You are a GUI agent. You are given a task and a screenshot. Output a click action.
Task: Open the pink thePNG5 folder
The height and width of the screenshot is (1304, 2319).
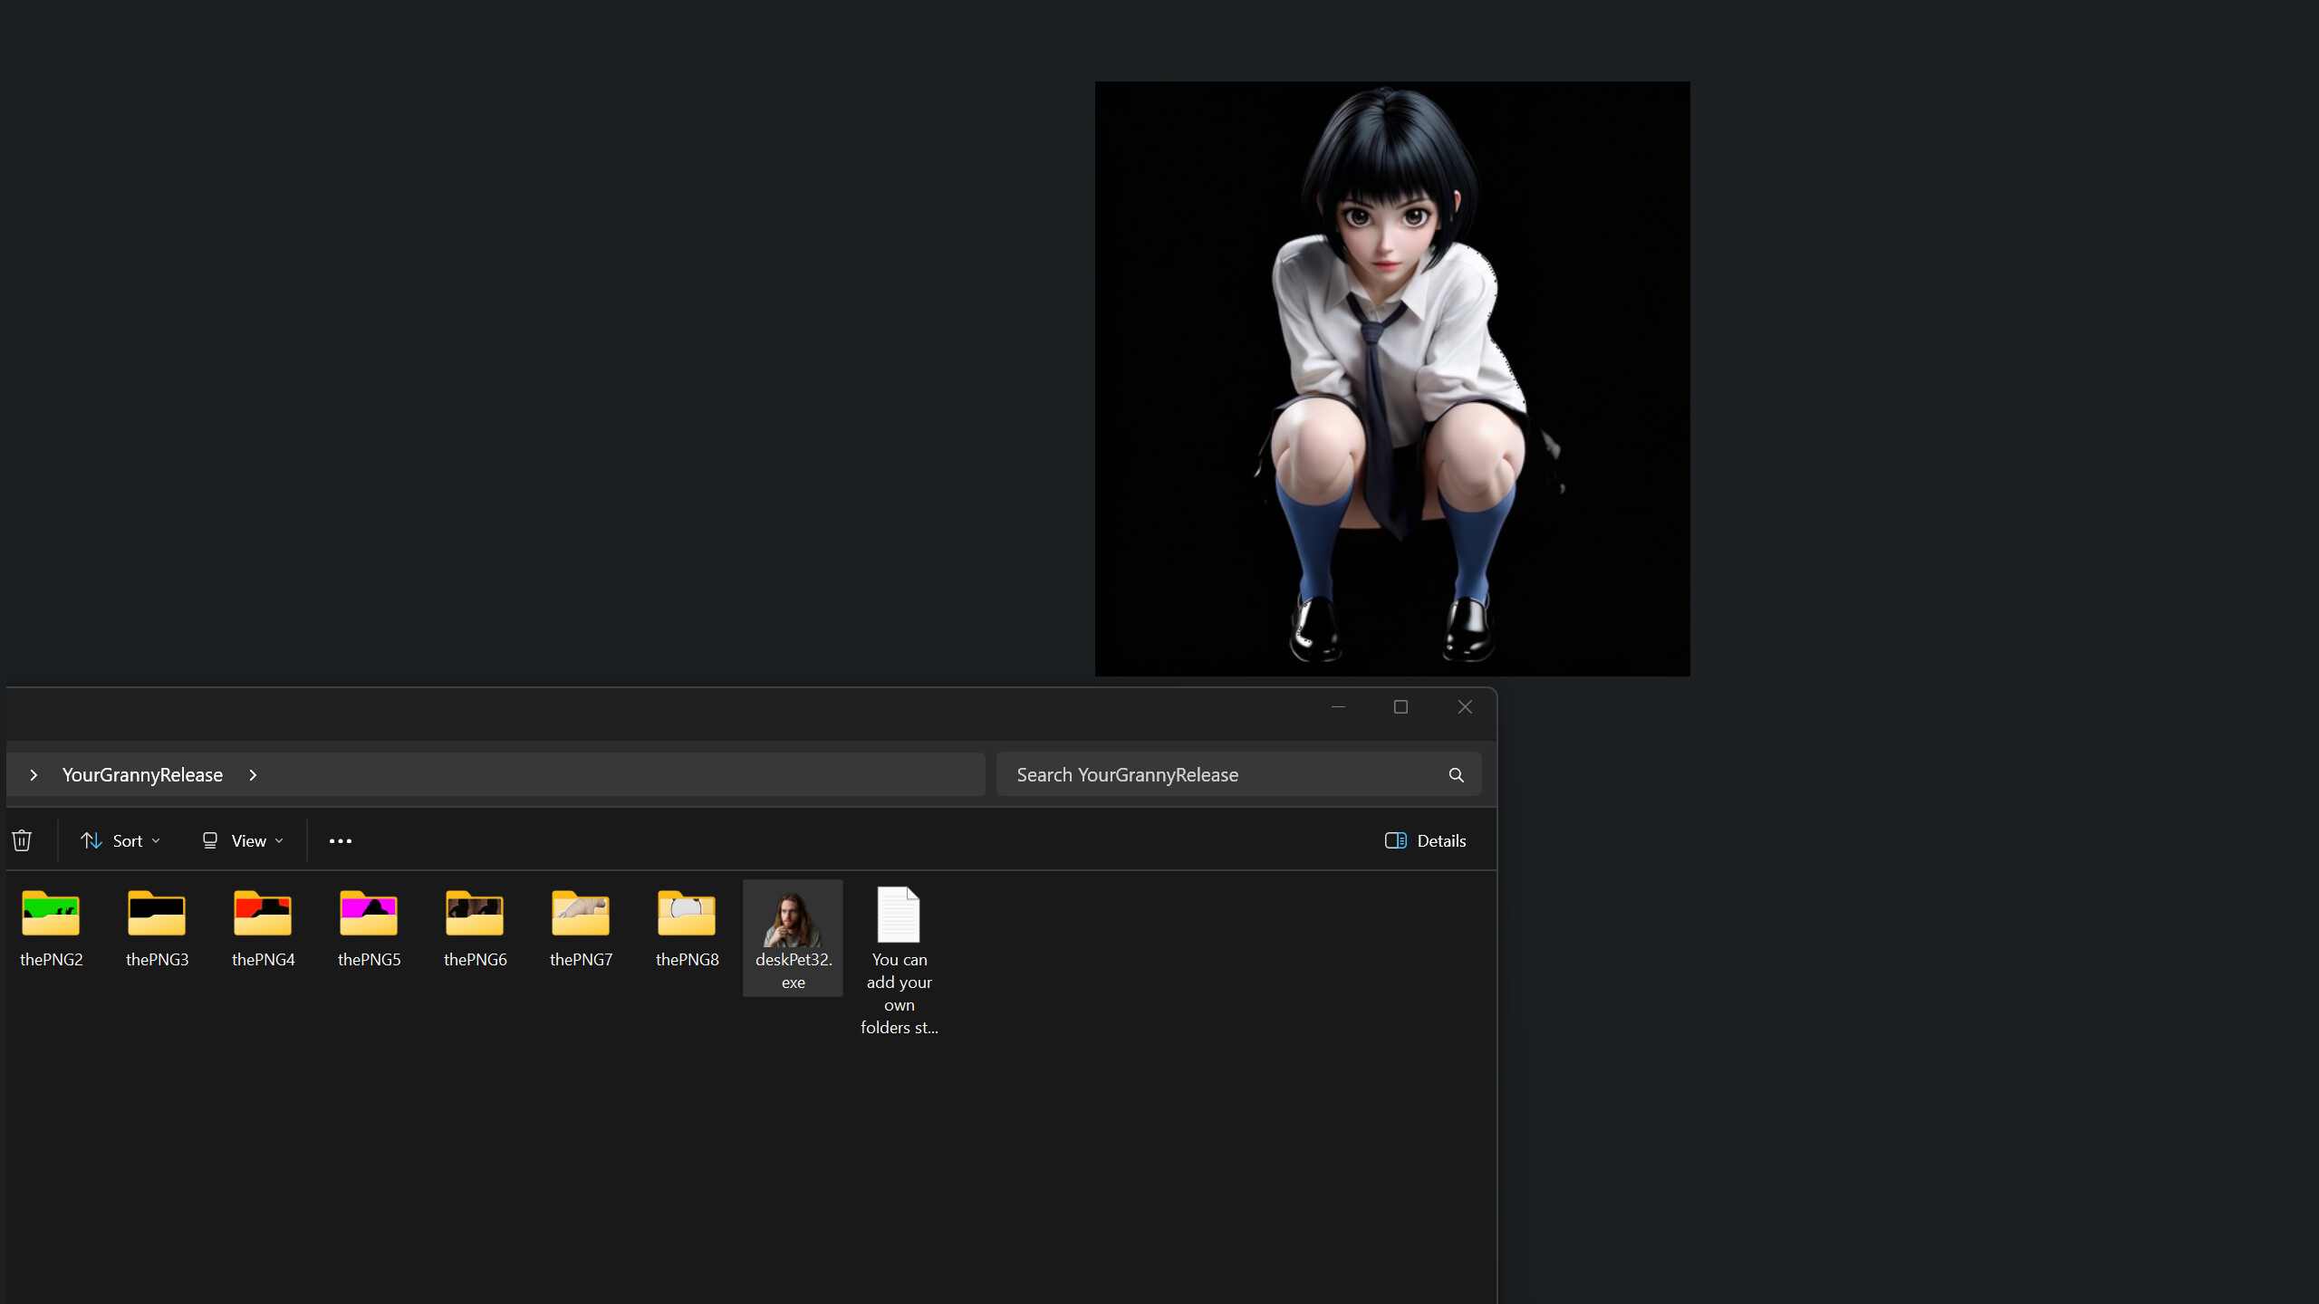point(369,915)
